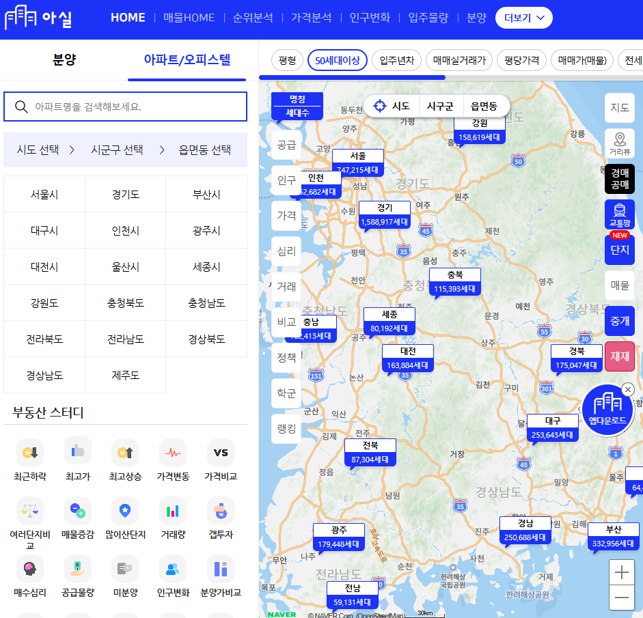
Task: Toggle the 입주년차 filter chip
Action: click(x=396, y=60)
